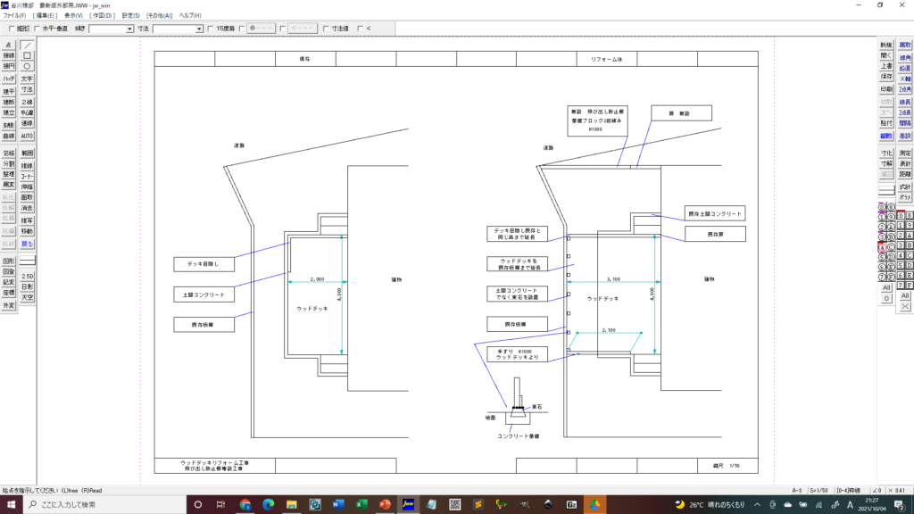Check the 15度毎 option
Viewport: 914px width, 514px height.
(x=210, y=29)
